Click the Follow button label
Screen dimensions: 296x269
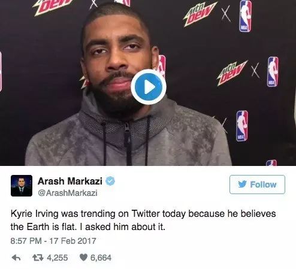click(263, 185)
